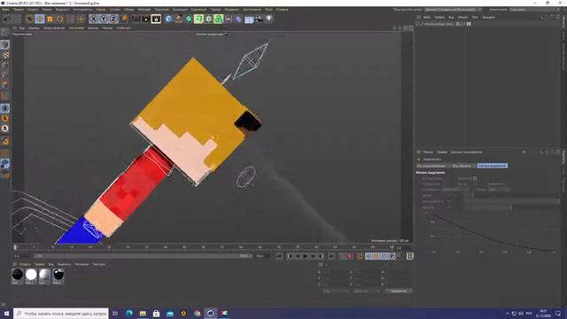Select the Rotate tool

click(59, 19)
